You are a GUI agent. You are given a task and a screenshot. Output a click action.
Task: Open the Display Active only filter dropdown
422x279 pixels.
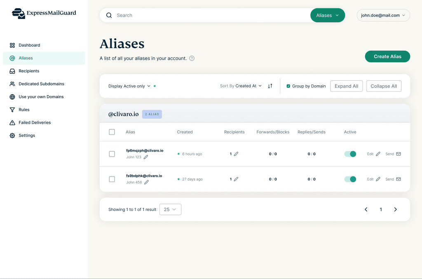coord(128,86)
